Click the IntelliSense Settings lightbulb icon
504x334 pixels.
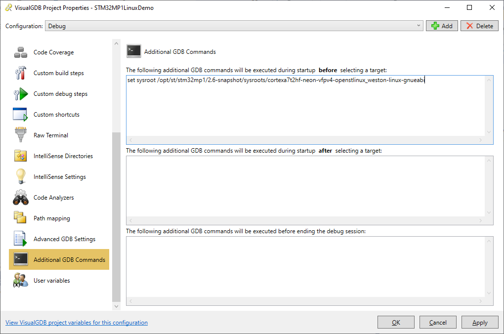pyautogui.click(x=21, y=176)
